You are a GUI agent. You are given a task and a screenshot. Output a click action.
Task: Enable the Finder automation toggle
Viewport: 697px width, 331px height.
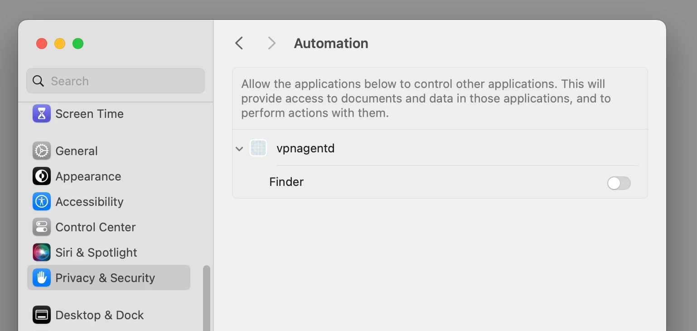[x=619, y=183]
